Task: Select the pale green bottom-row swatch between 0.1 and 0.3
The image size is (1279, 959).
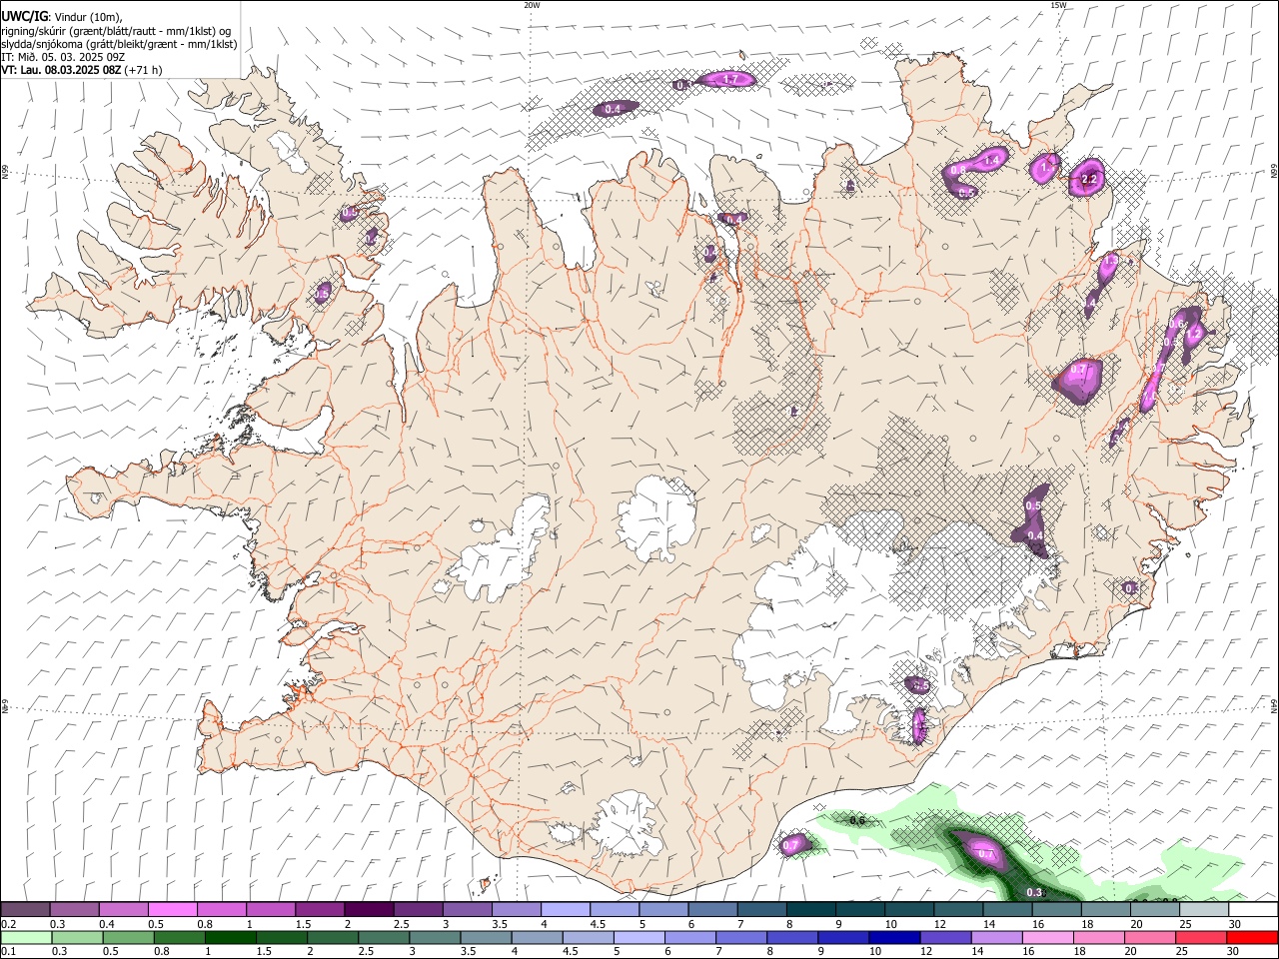Action: pos(26,937)
